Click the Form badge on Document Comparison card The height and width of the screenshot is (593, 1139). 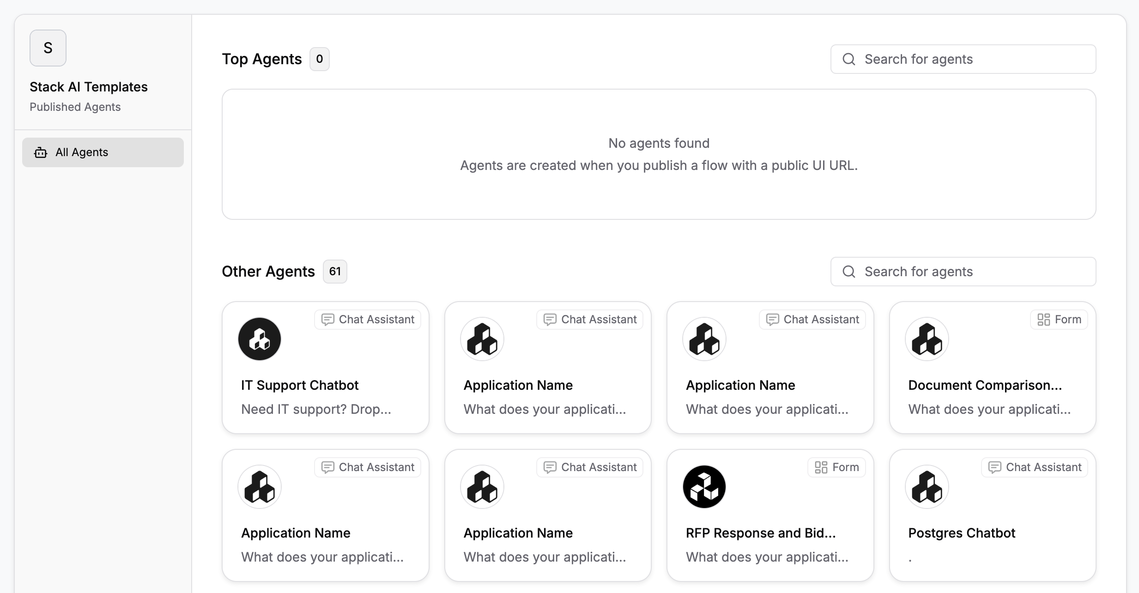[1059, 320]
